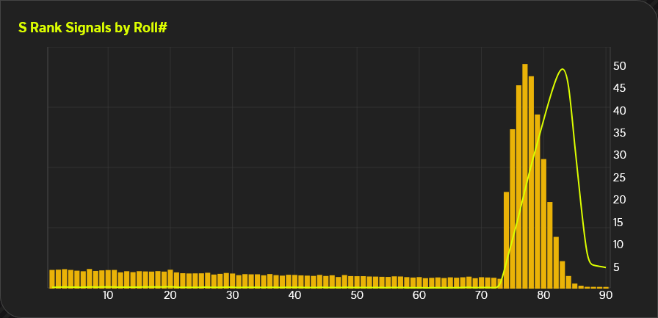This screenshot has height=318, width=658.
Task: Click y-axis label 35
Action: click(x=620, y=133)
